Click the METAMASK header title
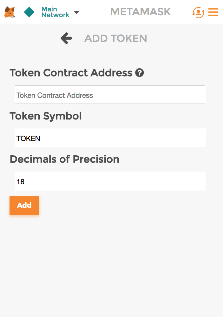224x317 pixels. (140, 12)
